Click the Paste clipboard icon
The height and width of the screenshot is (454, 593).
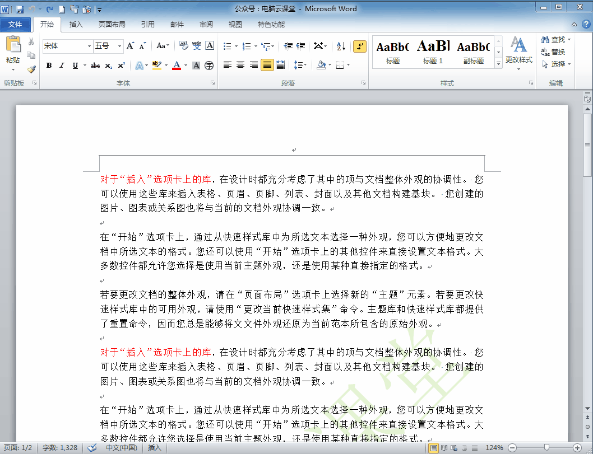pos(13,44)
